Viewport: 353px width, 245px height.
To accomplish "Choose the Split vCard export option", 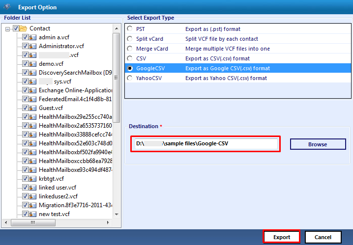I will click(130, 39).
